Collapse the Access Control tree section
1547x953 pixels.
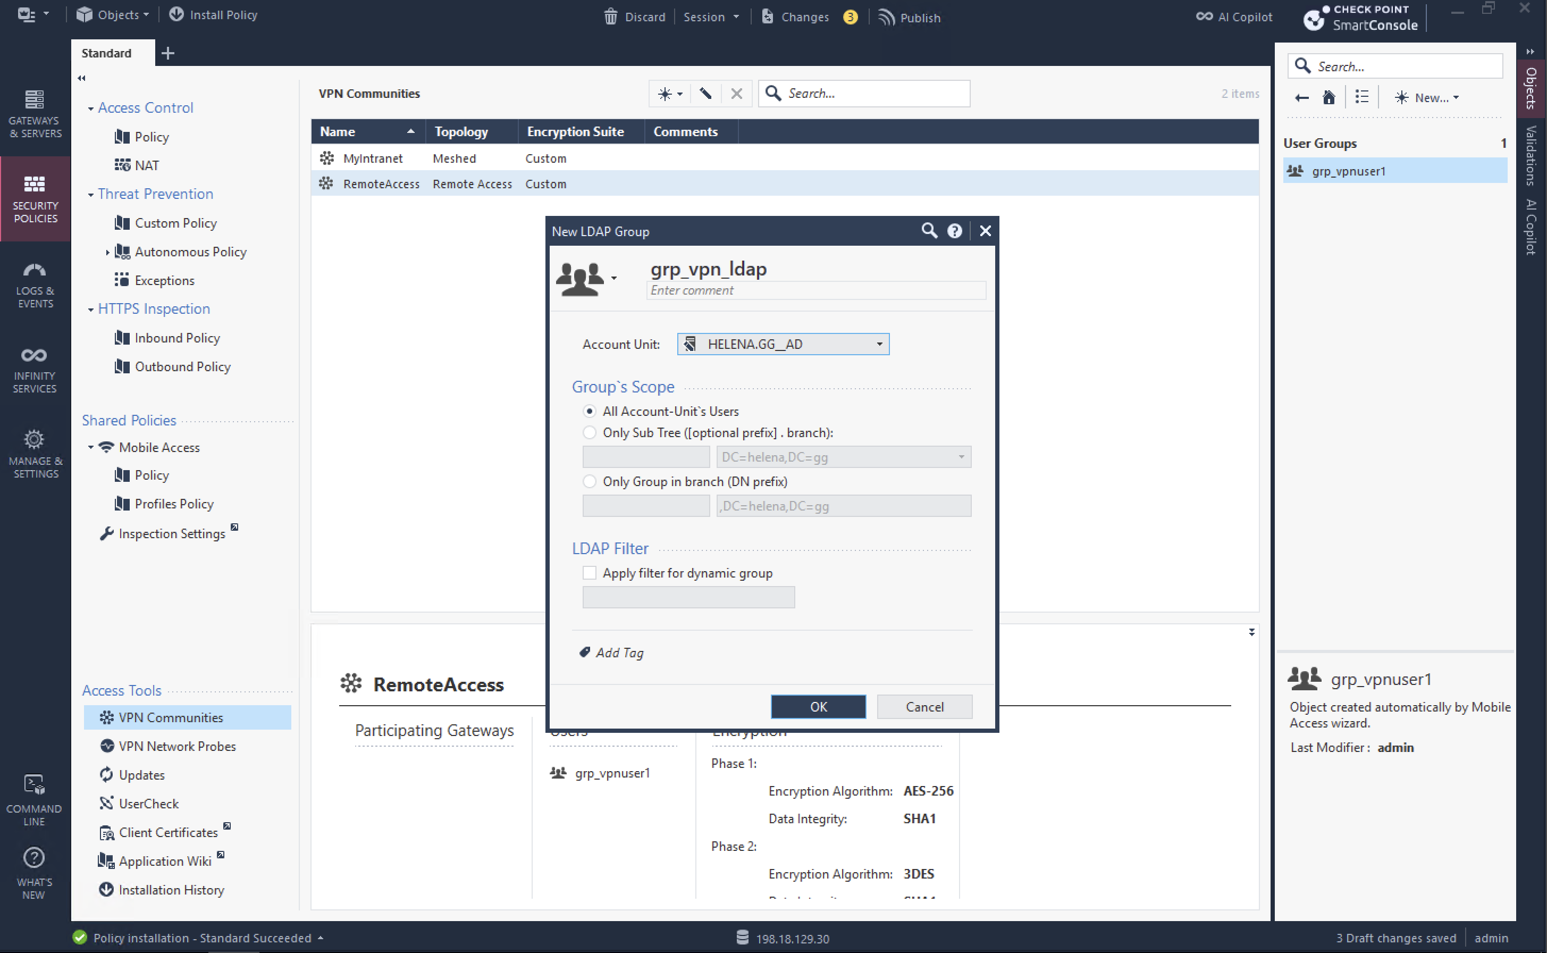[91, 108]
